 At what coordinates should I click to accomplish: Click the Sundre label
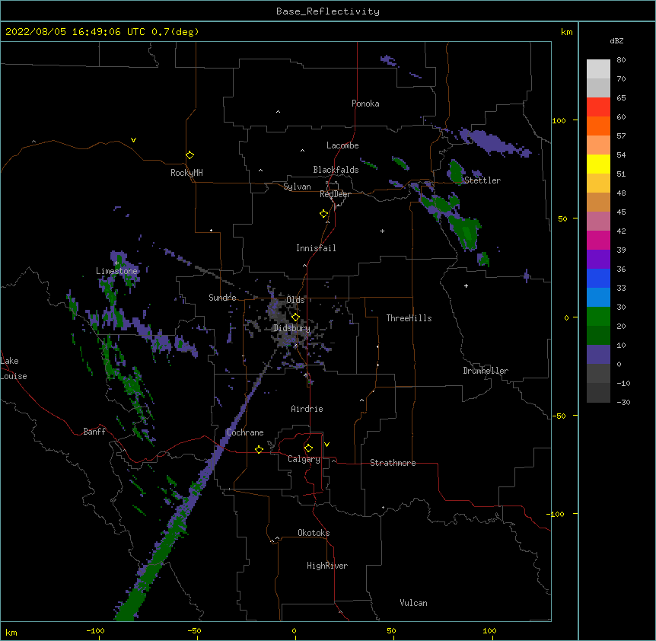coord(222,298)
